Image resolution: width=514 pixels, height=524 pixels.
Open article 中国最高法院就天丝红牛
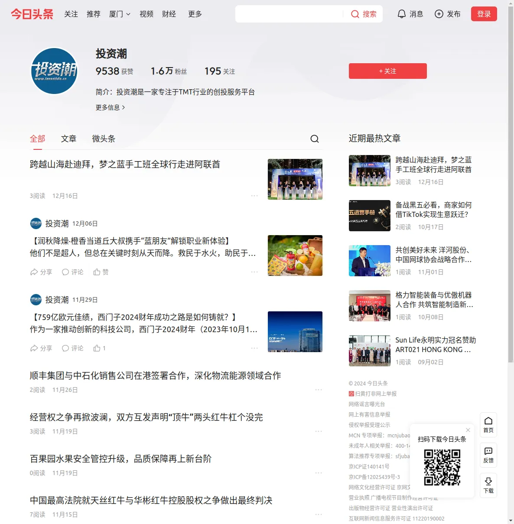(151, 500)
